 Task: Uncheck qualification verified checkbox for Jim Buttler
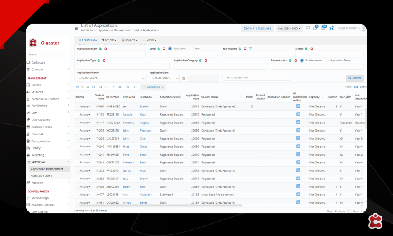click(298, 106)
